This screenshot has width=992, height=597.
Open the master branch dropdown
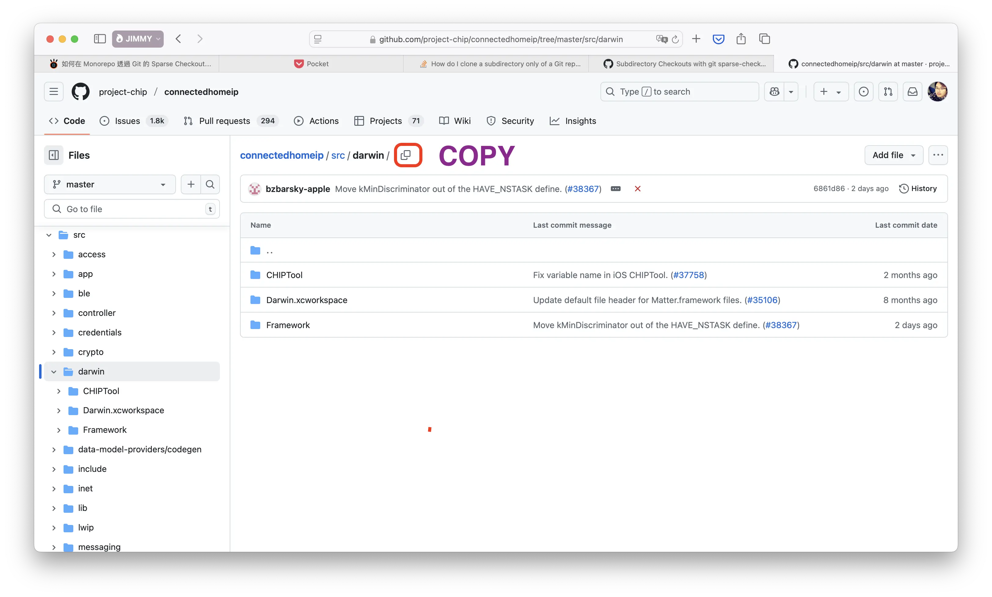[110, 184]
